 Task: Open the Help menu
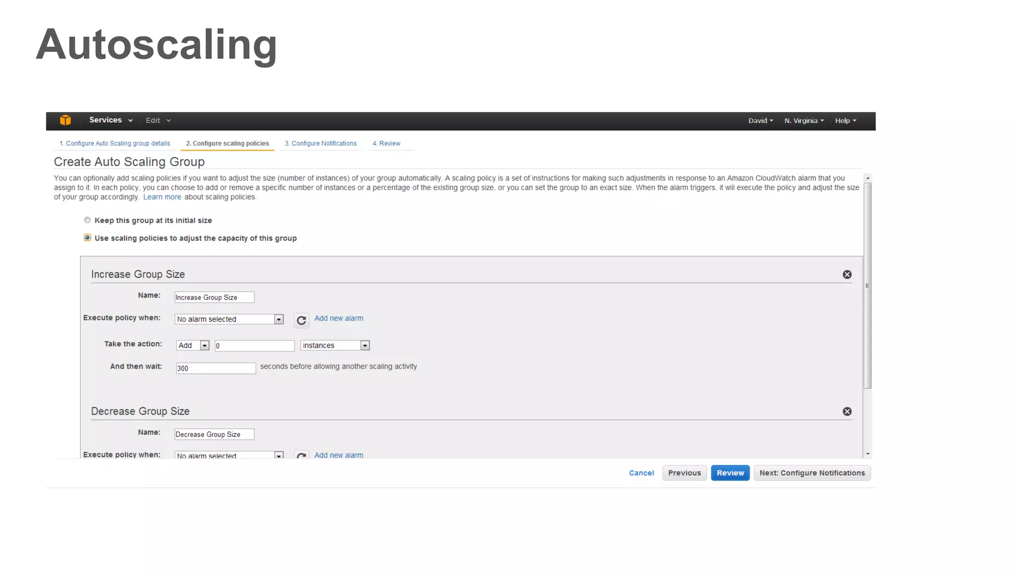tap(846, 121)
